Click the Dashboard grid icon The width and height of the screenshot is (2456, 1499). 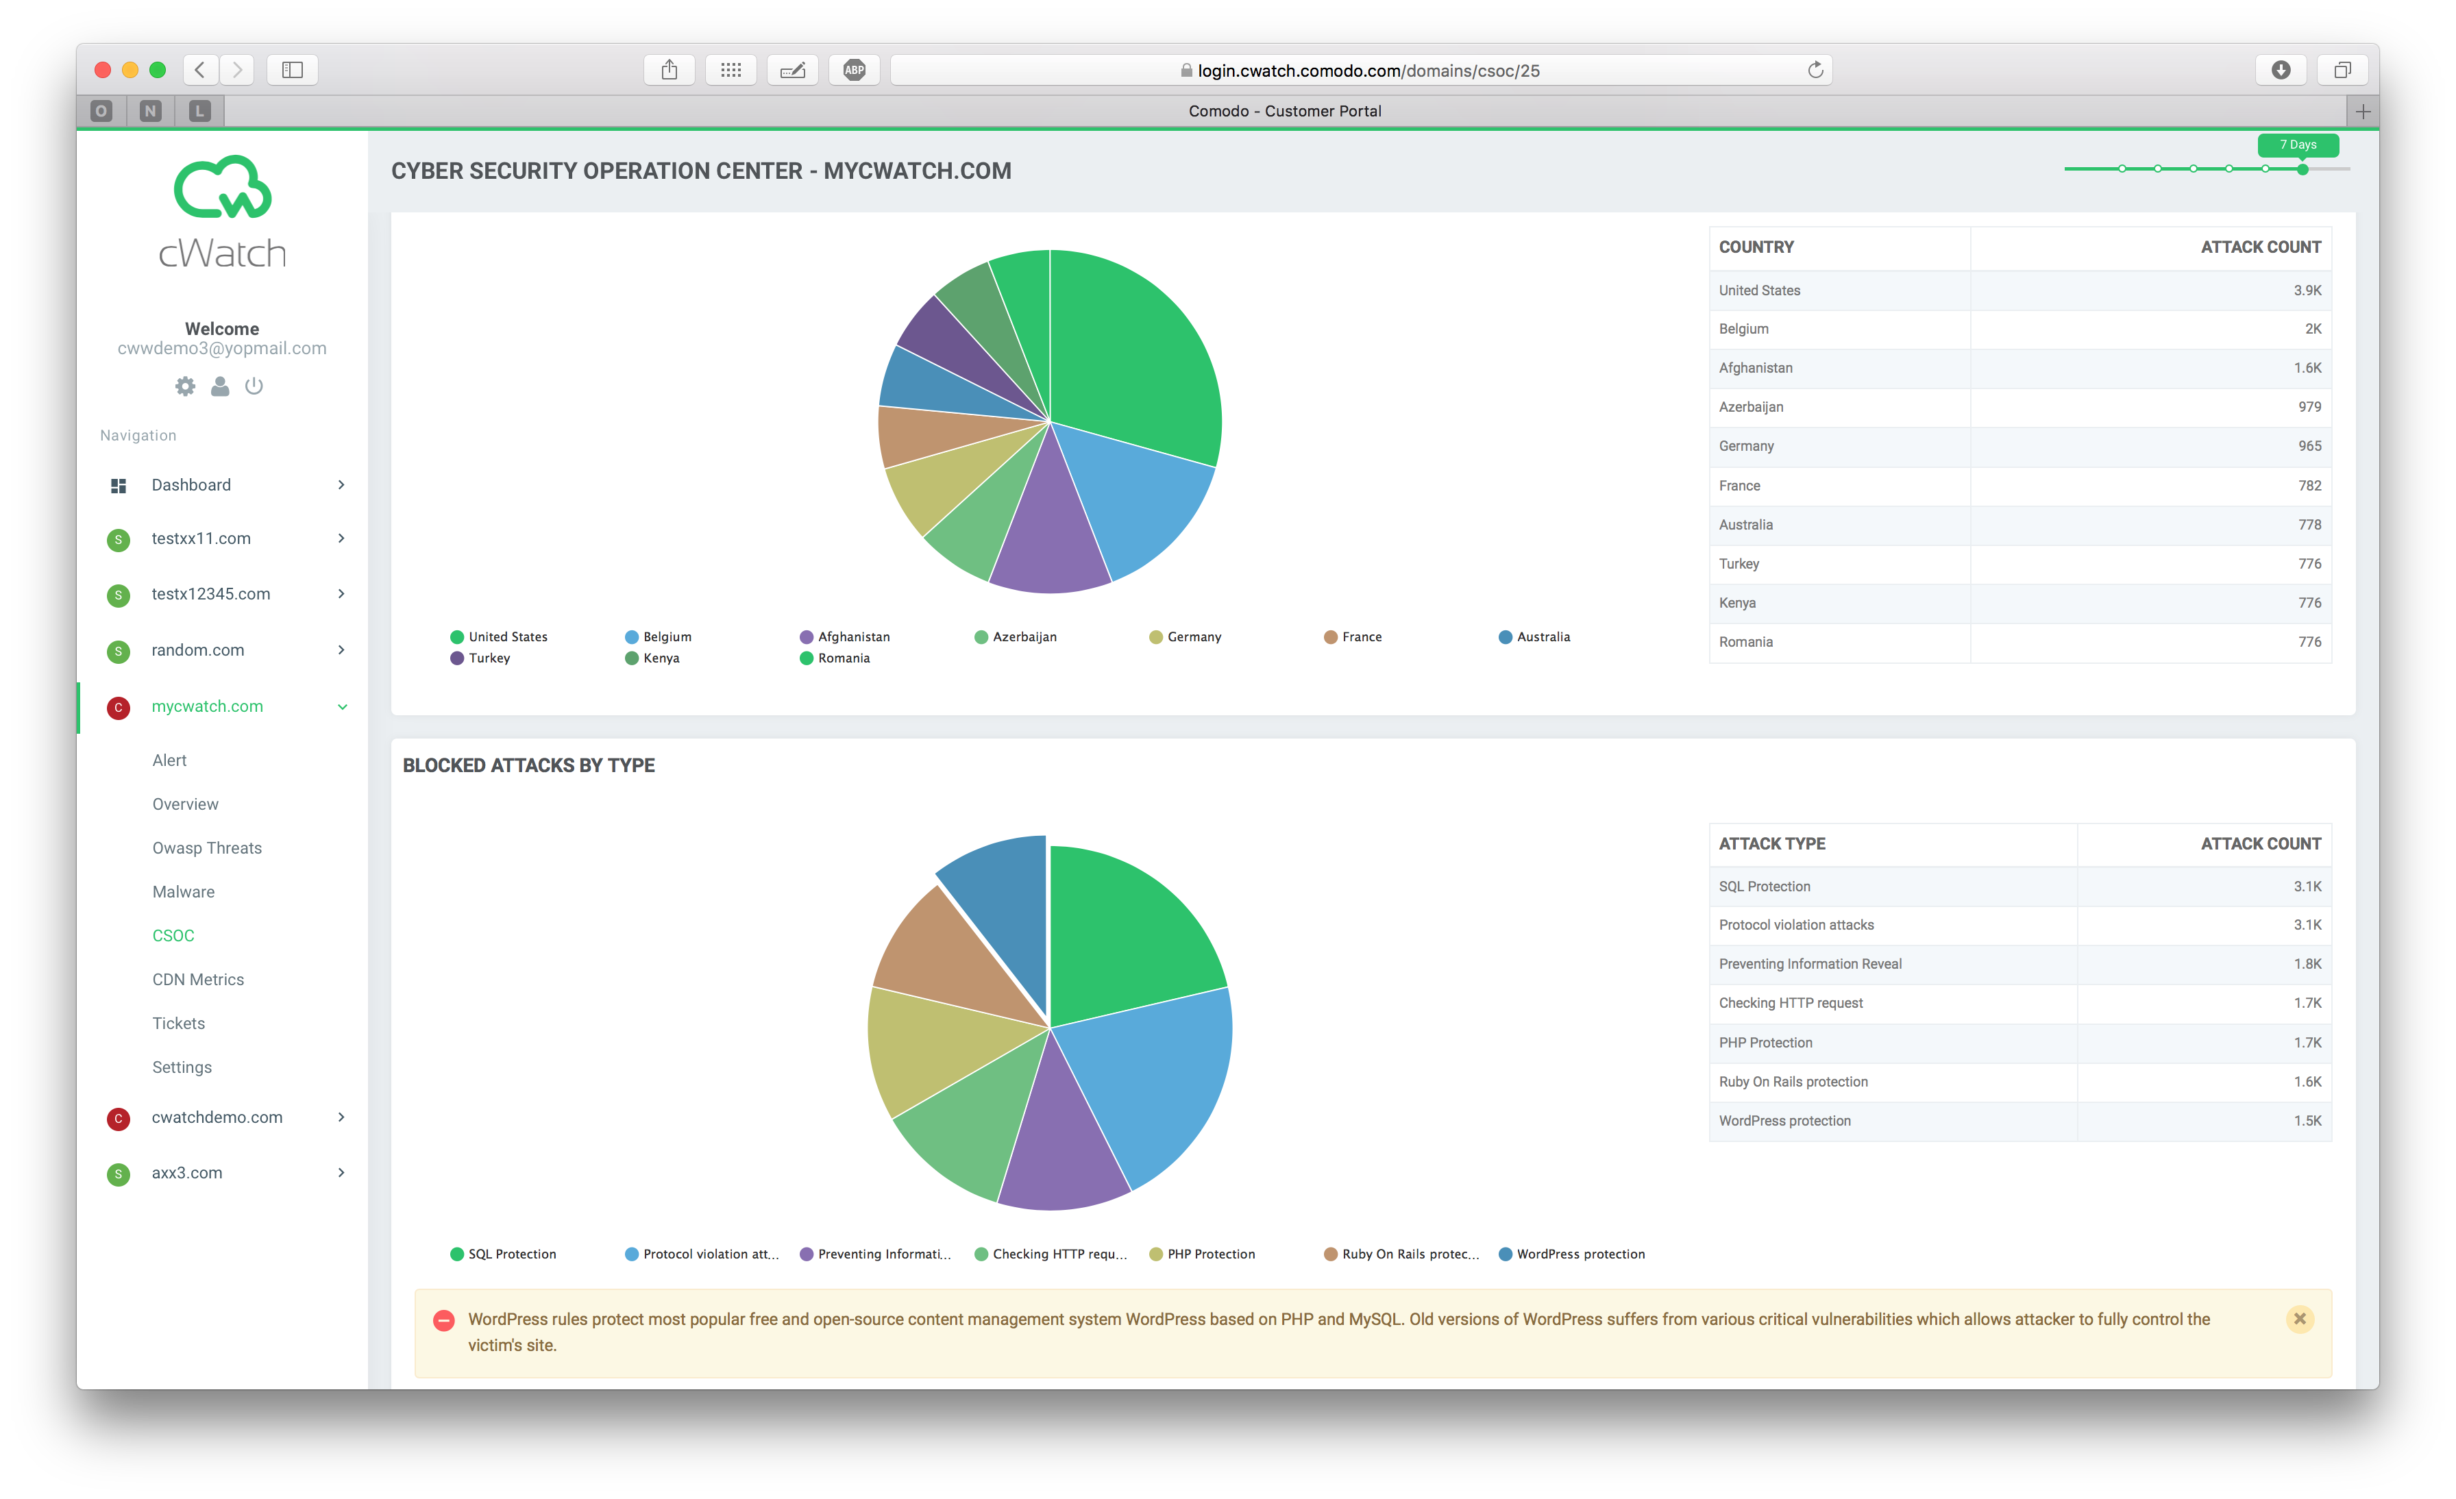tap(119, 485)
